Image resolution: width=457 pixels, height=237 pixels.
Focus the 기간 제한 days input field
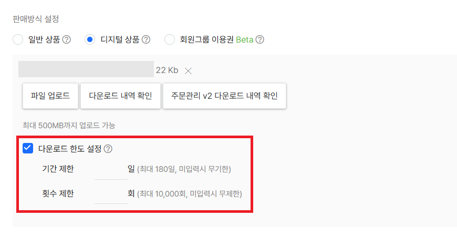click(x=110, y=170)
